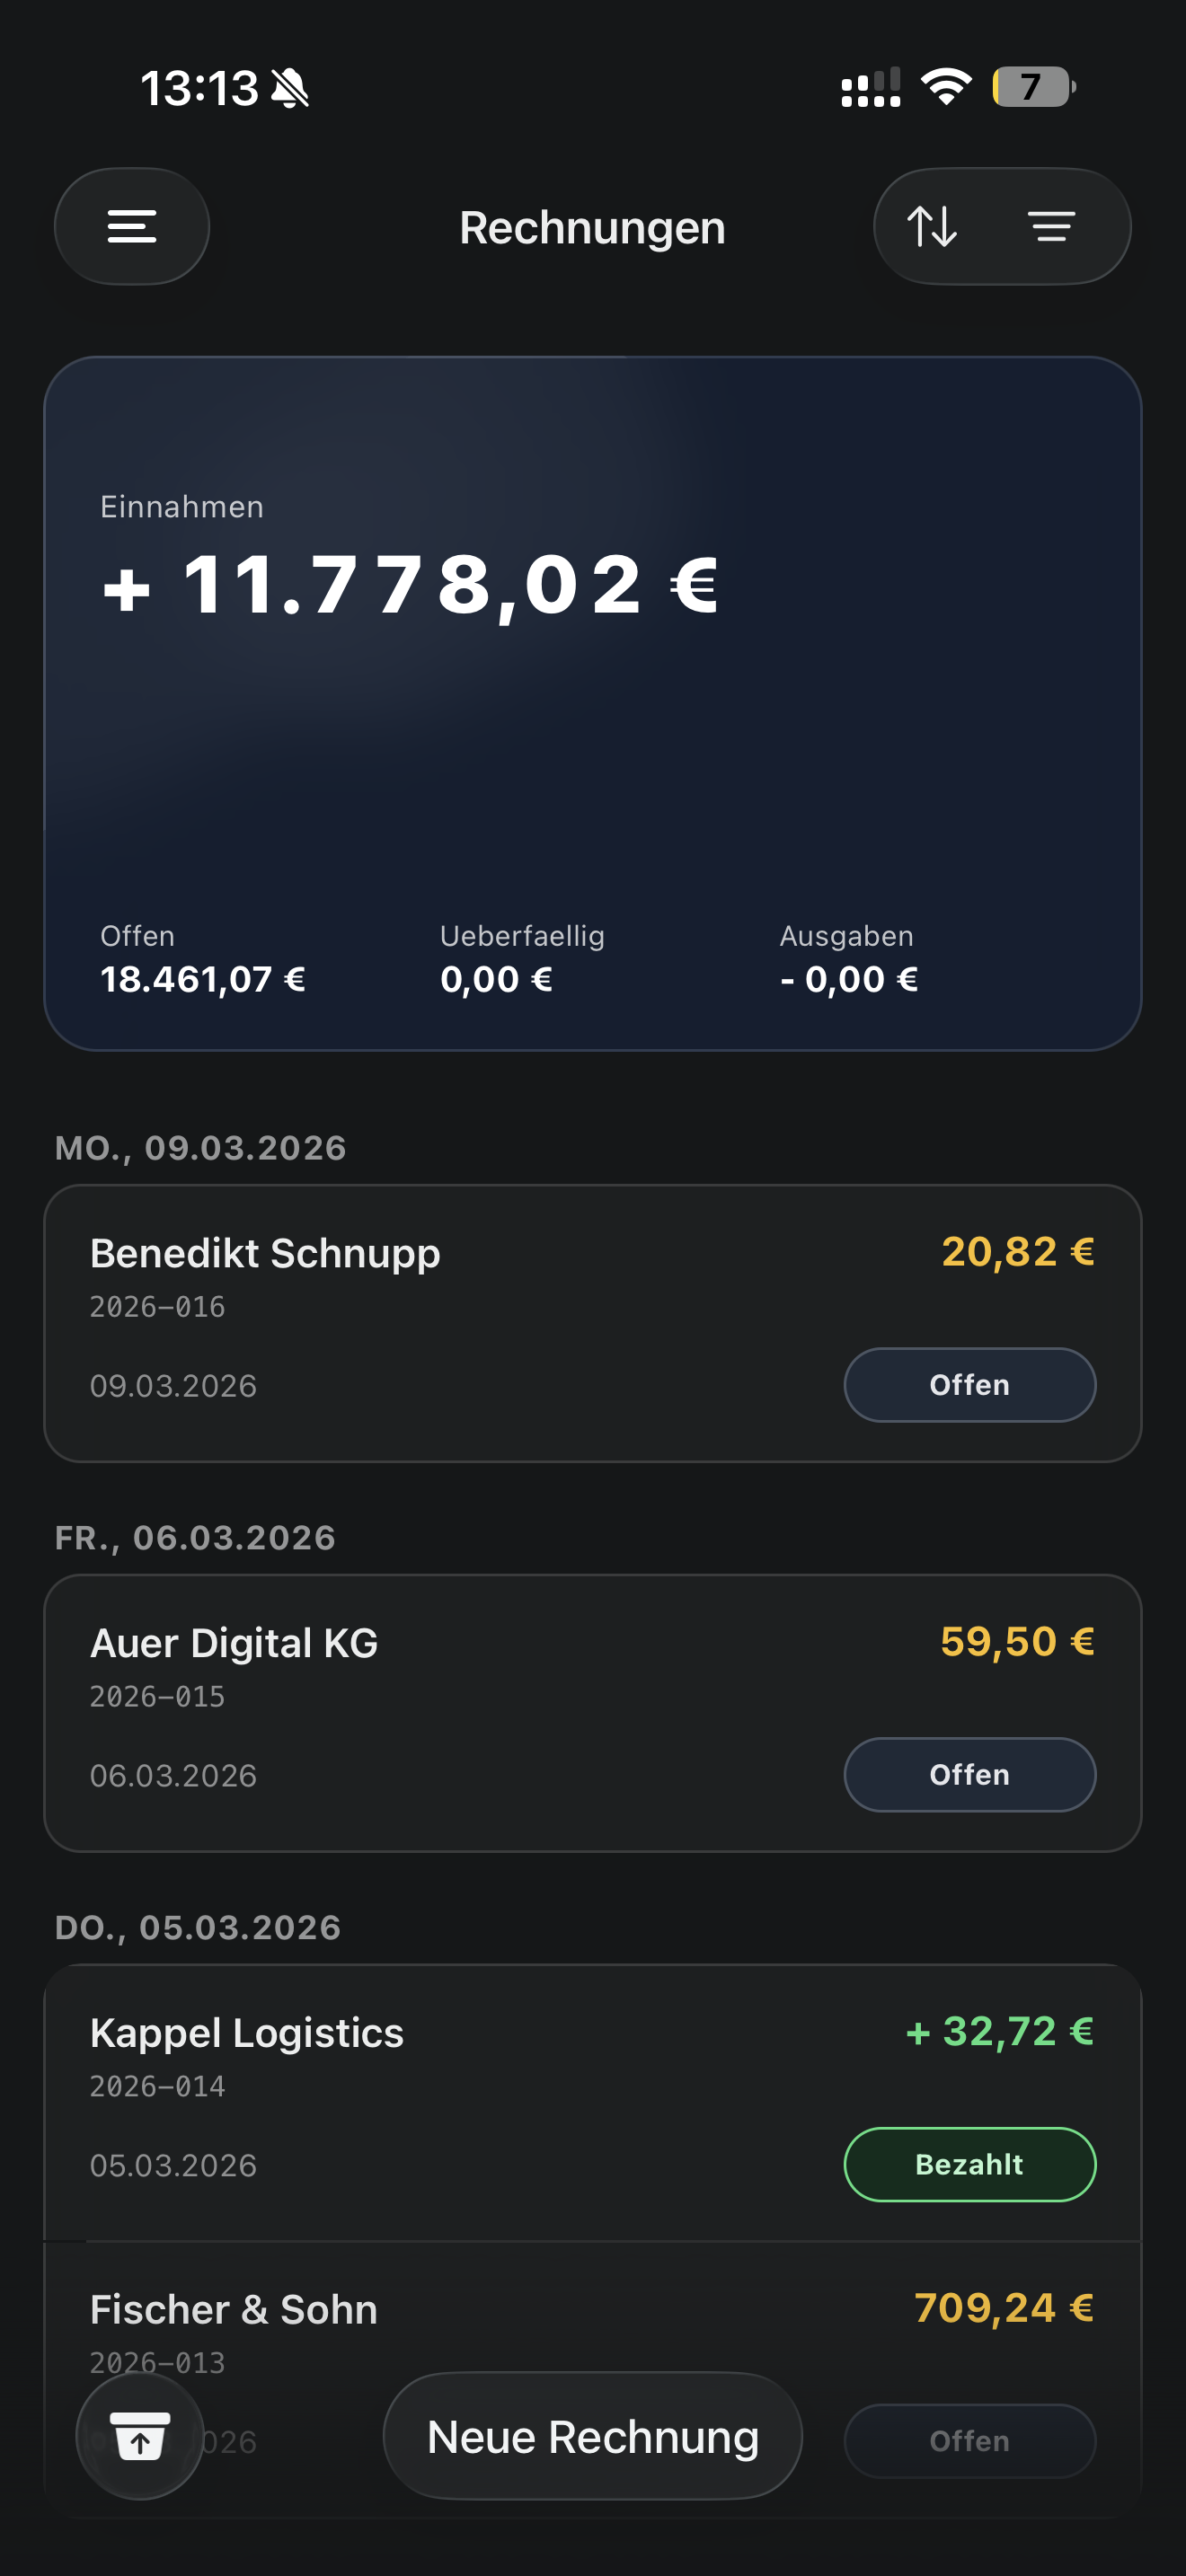Open the filter lines icon

(1052, 226)
